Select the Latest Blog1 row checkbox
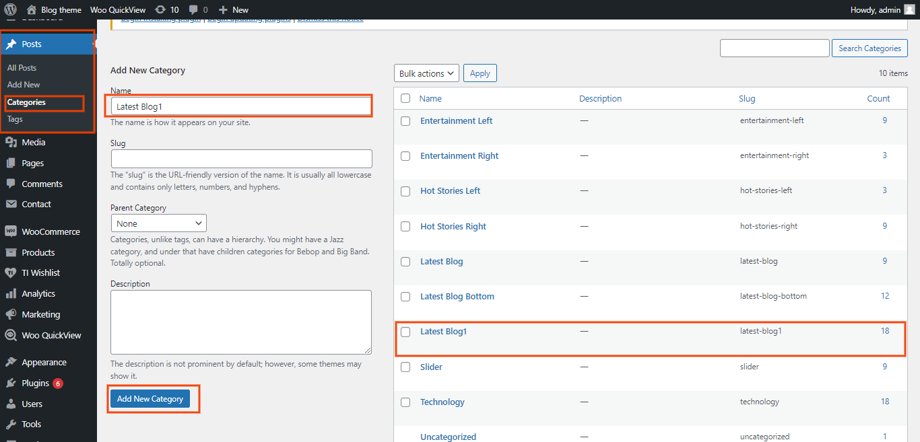920x442 pixels. [405, 332]
